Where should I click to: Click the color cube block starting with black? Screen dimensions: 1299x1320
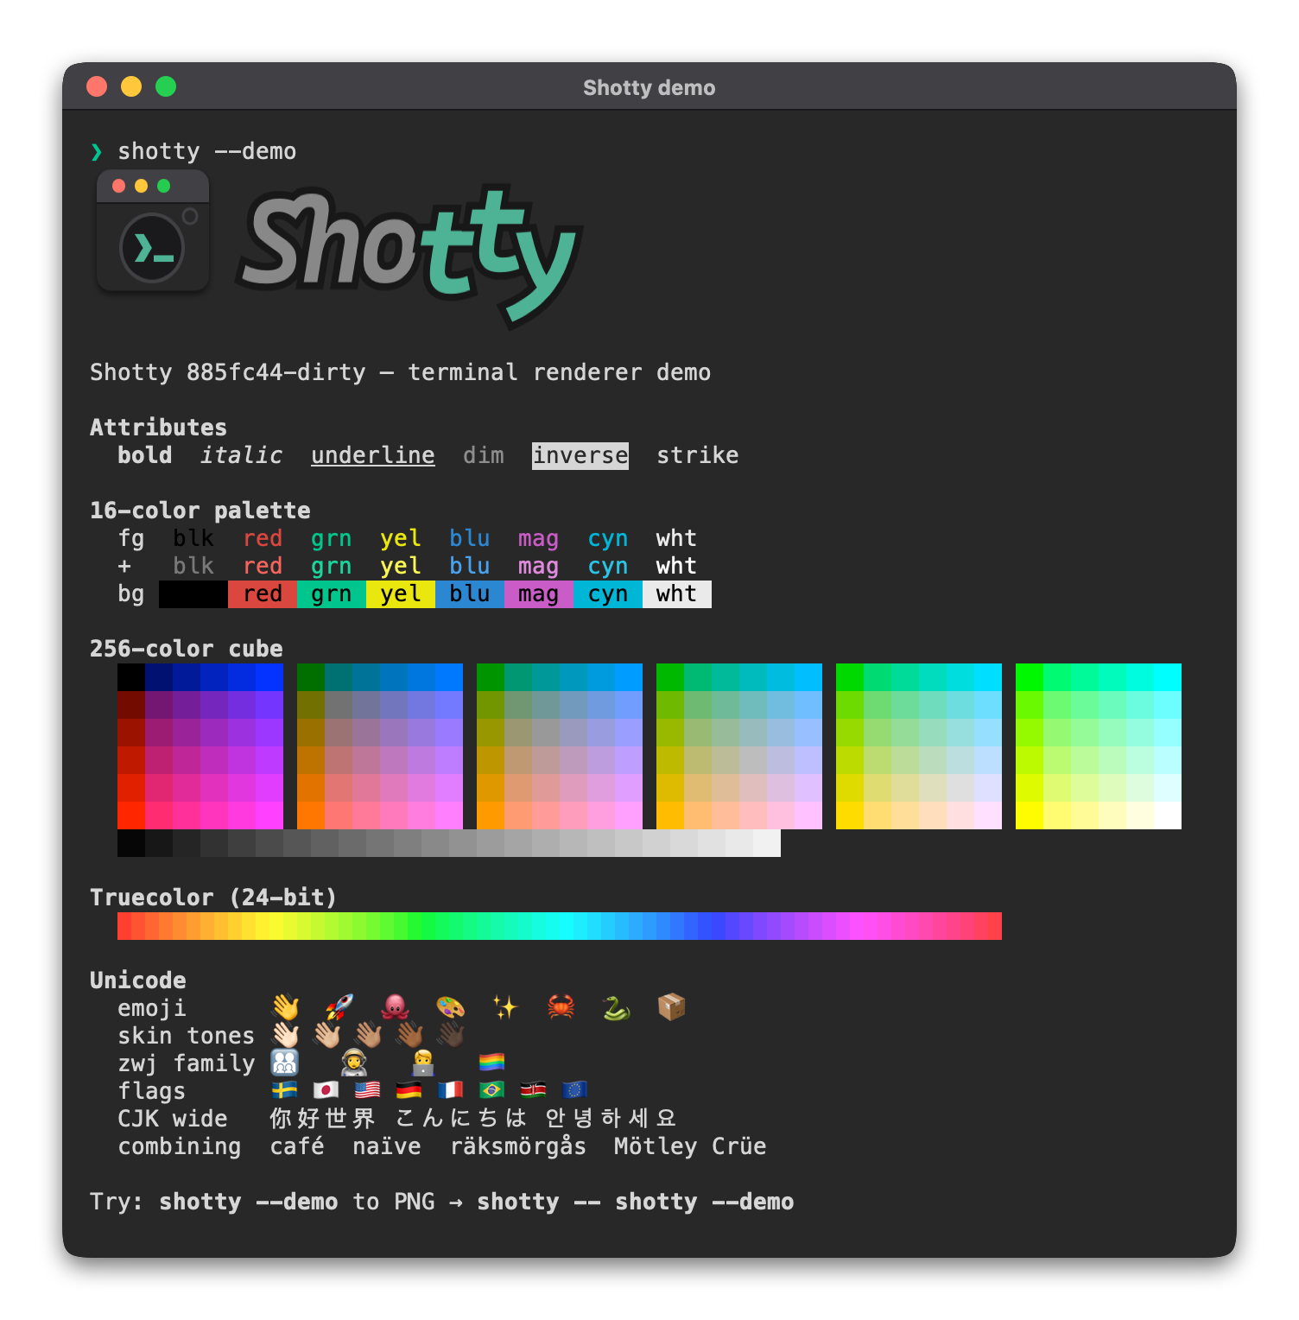point(200,746)
